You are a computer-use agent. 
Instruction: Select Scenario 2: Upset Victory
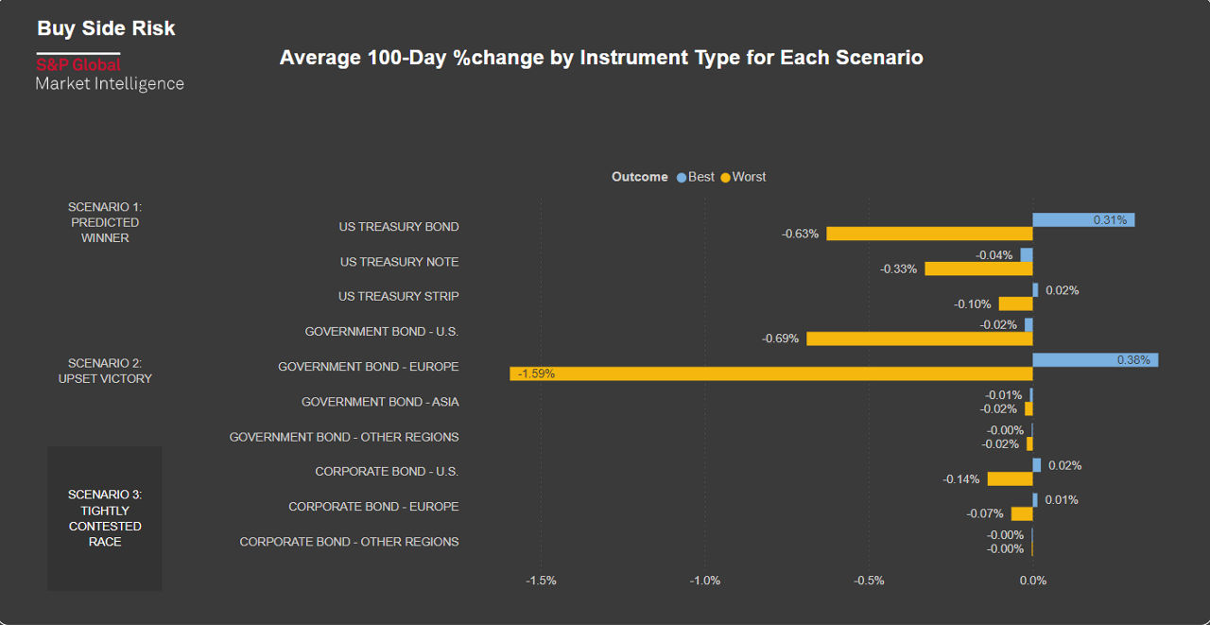(105, 371)
